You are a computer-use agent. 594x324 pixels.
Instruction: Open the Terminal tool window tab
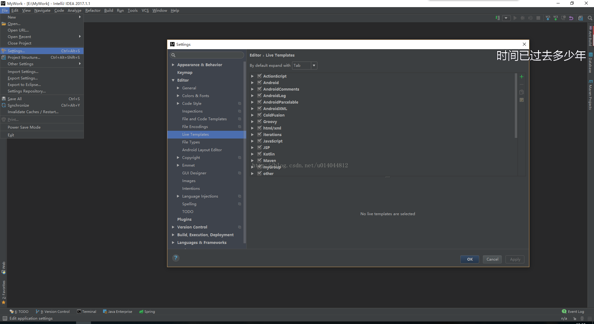(87, 312)
